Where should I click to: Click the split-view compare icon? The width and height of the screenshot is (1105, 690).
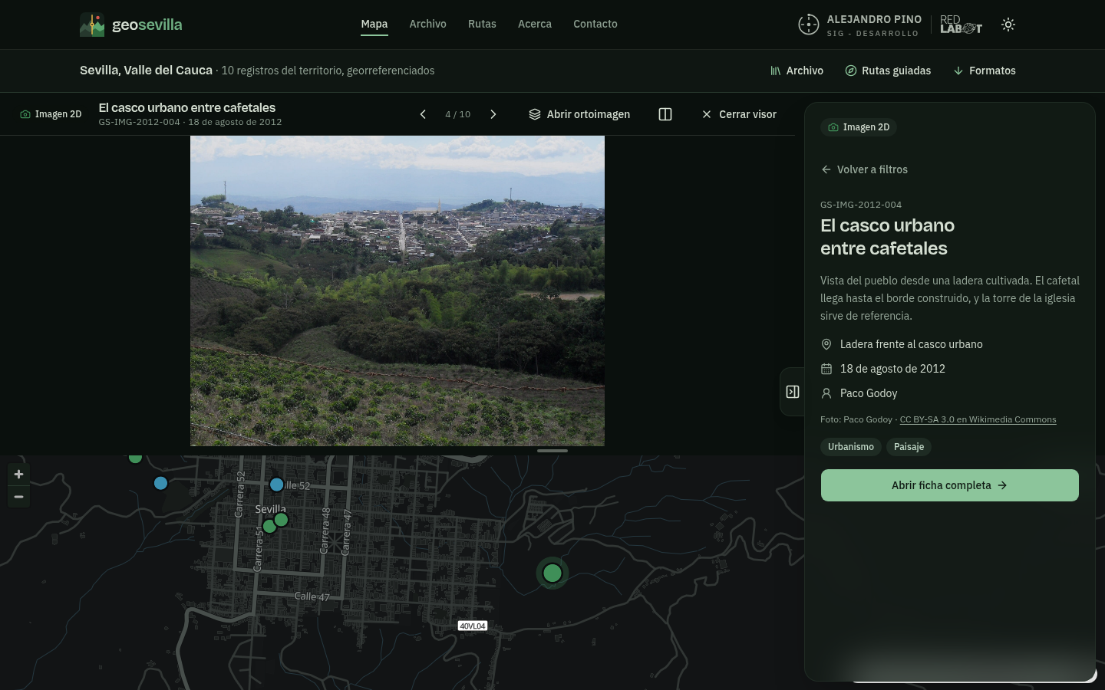point(665,114)
